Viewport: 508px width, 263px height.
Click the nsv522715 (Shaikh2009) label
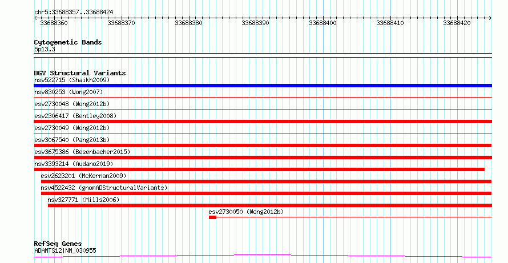pos(72,80)
